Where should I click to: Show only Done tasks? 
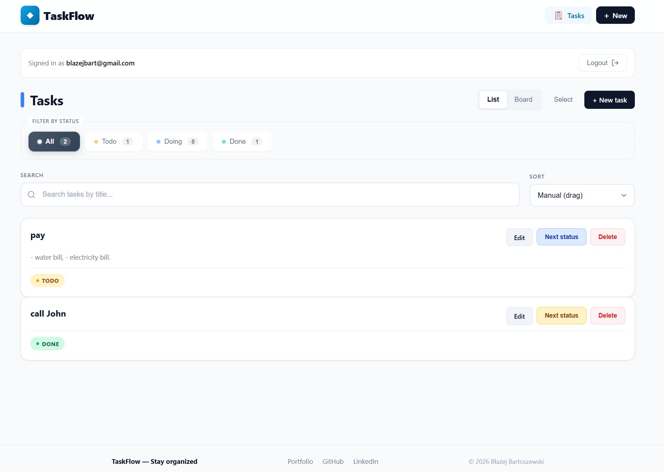click(242, 142)
